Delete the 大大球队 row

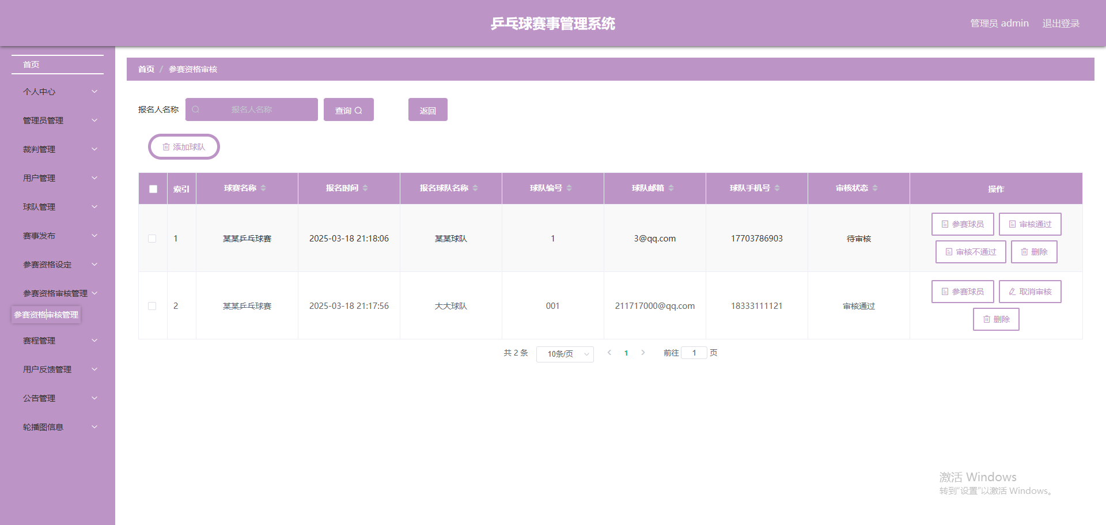(996, 319)
